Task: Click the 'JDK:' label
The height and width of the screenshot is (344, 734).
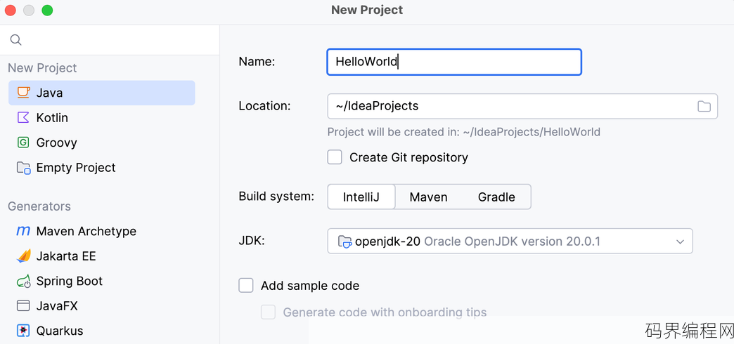Action: click(252, 241)
